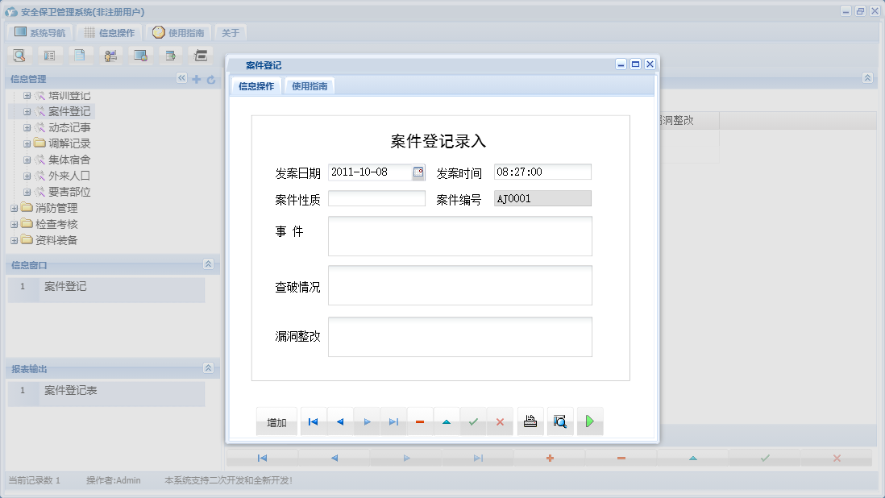Select the magnifier search icon on the toolbar
Image resolution: width=885 pixels, height=498 pixels.
pos(20,55)
